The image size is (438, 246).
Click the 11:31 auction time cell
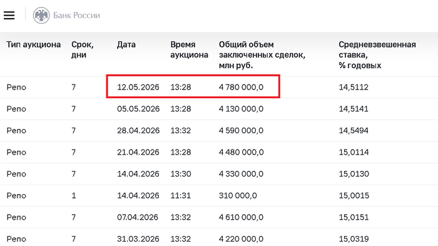point(180,195)
